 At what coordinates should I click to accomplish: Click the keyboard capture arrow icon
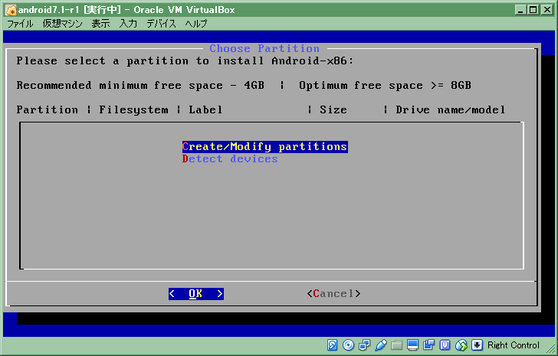click(x=478, y=345)
